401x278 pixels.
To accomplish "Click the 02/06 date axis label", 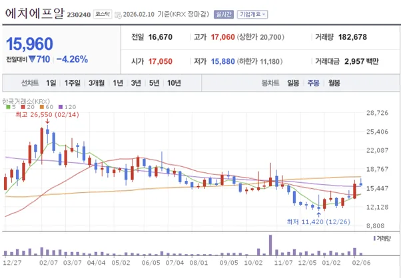I will coord(361,263).
